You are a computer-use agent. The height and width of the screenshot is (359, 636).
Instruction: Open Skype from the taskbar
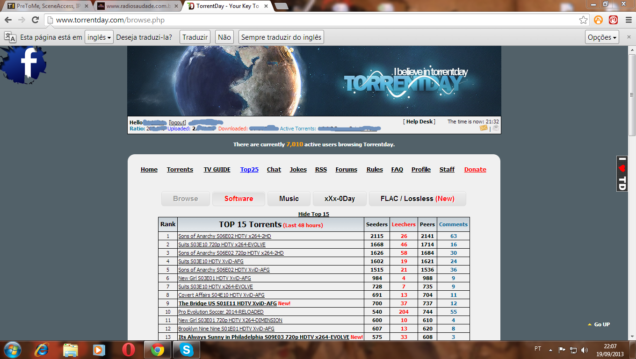coord(187,350)
